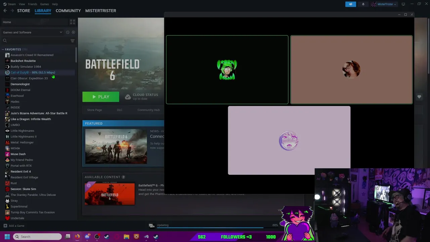The height and width of the screenshot is (242, 430).
Task: Open the COMMUNITY tab
Action: [68, 11]
